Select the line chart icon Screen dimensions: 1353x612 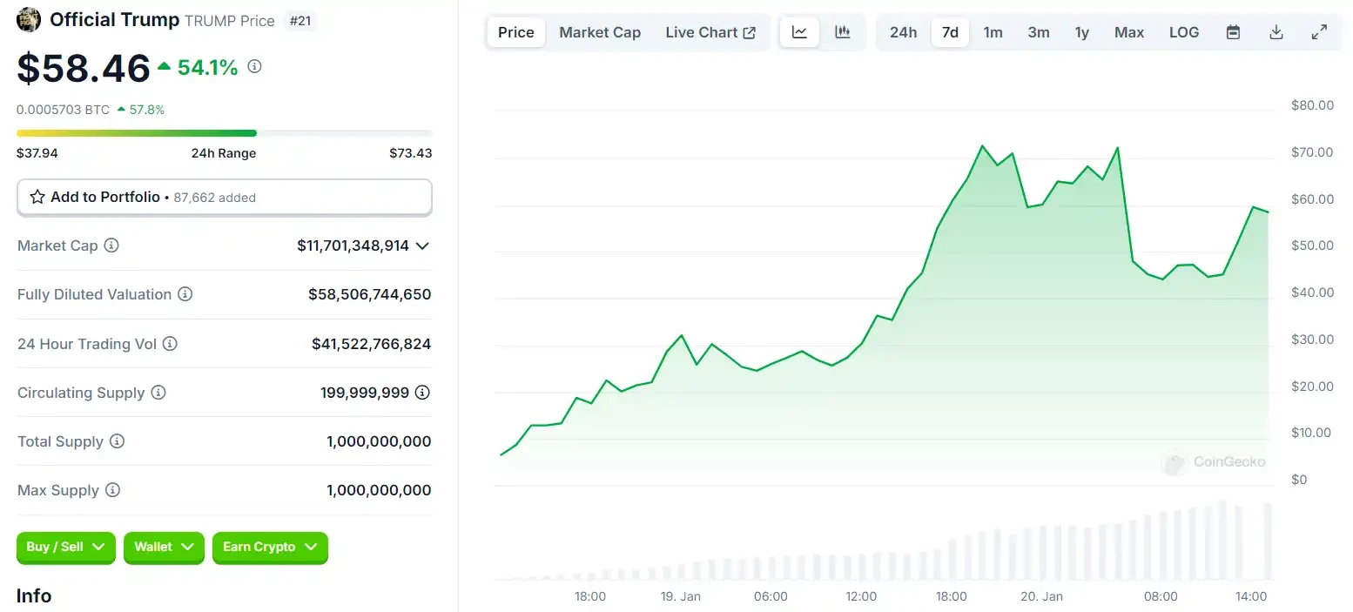(798, 31)
